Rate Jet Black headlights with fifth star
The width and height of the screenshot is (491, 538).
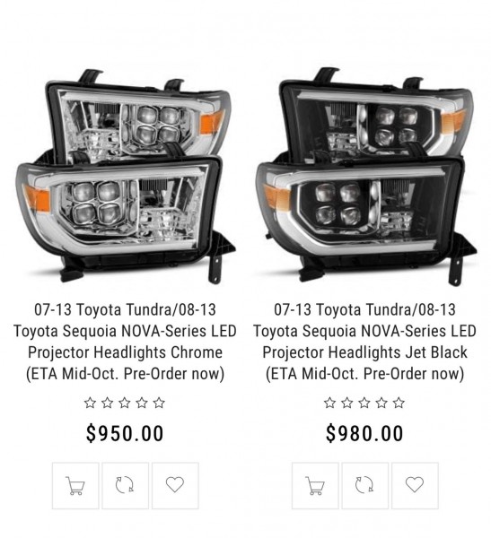pos(399,403)
